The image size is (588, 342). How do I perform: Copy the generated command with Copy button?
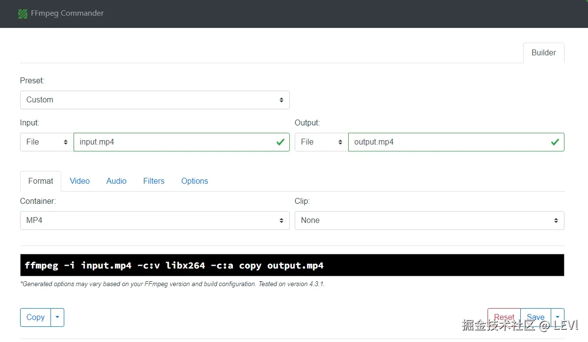point(35,318)
